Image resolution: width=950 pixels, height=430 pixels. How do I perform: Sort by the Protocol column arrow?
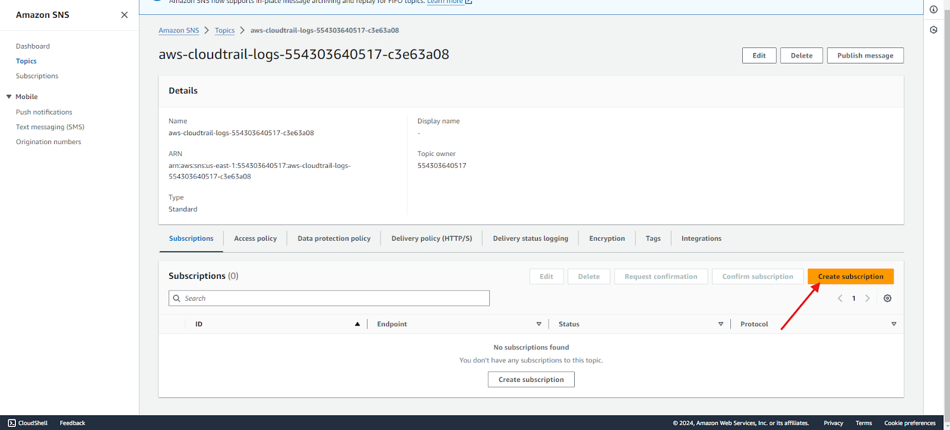coord(894,324)
